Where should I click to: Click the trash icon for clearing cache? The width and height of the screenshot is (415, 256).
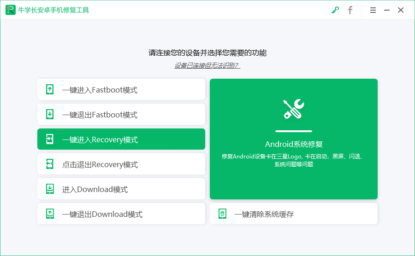pos(222,214)
